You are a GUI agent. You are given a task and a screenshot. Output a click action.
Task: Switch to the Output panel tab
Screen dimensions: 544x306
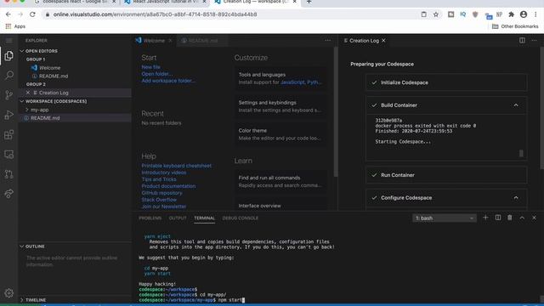click(x=178, y=218)
